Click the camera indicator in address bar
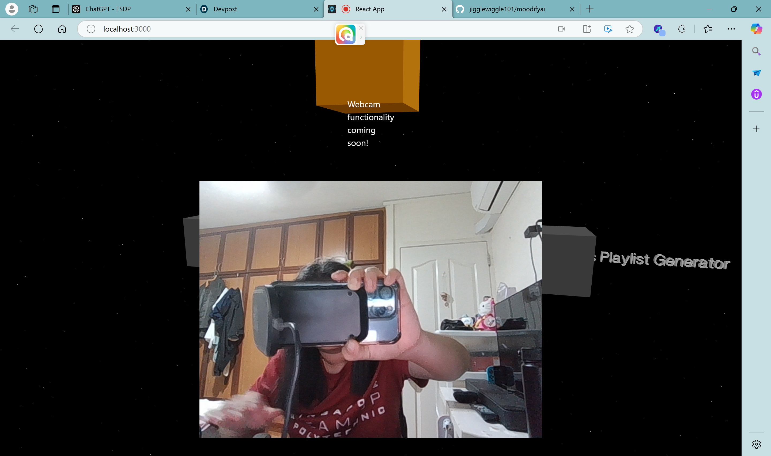The image size is (771, 456). click(x=561, y=29)
